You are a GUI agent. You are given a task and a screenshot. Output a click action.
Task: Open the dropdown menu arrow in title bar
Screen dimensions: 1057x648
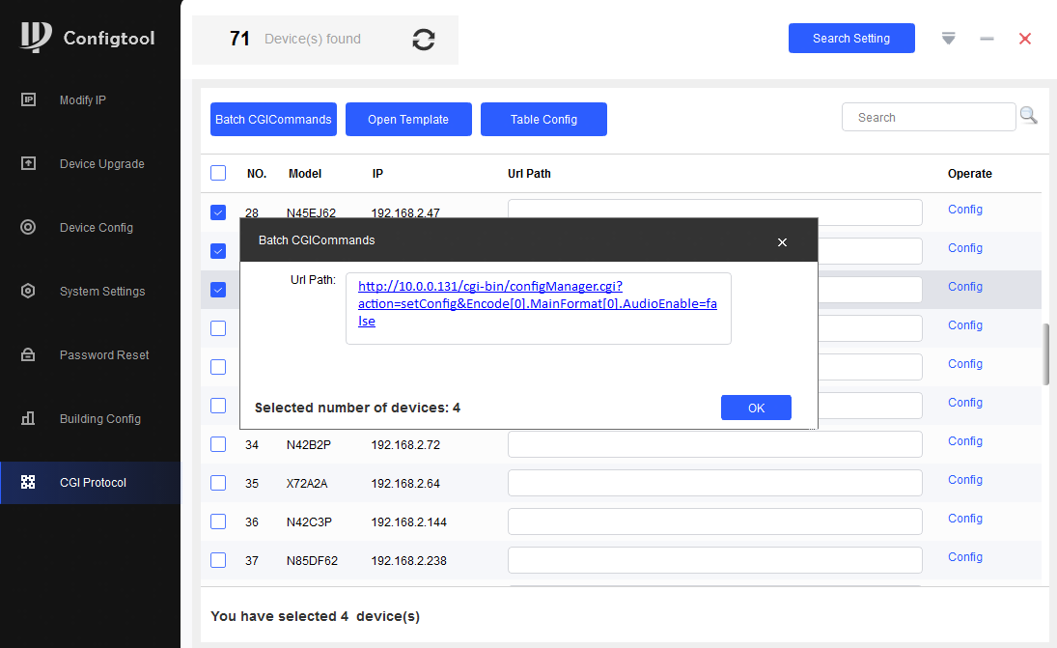coord(948,39)
